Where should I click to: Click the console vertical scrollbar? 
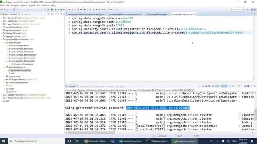(x=255, y=115)
